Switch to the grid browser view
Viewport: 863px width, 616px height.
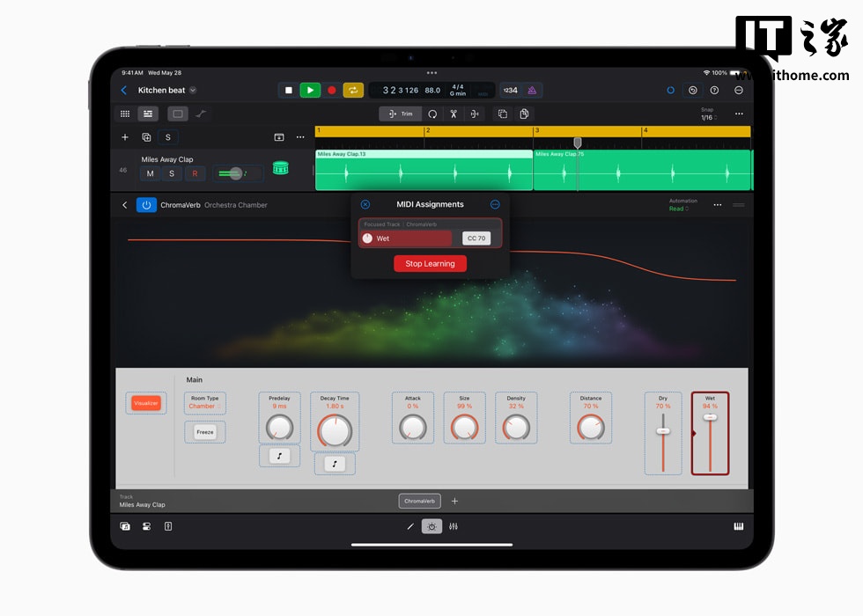[x=125, y=114]
